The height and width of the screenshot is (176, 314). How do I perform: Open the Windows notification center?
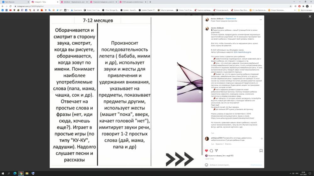310,173
